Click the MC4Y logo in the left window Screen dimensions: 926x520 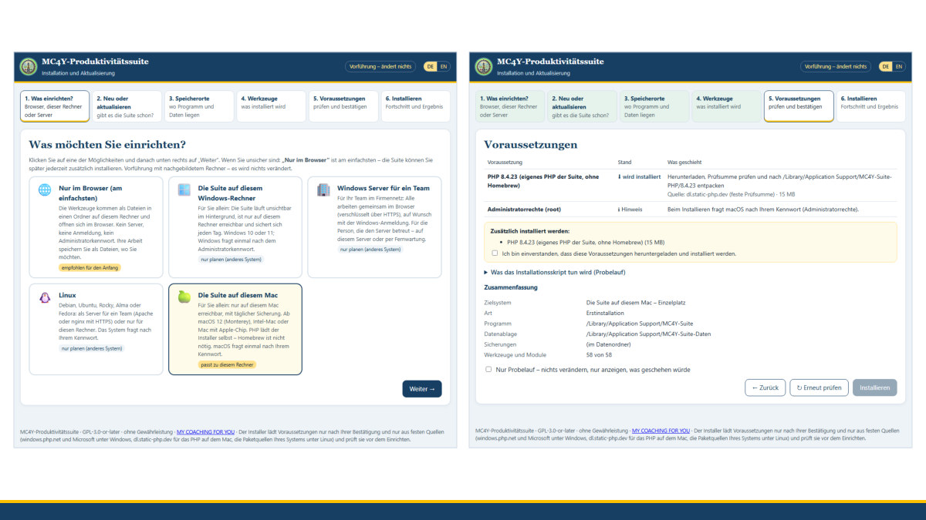(x=29, y=66)
